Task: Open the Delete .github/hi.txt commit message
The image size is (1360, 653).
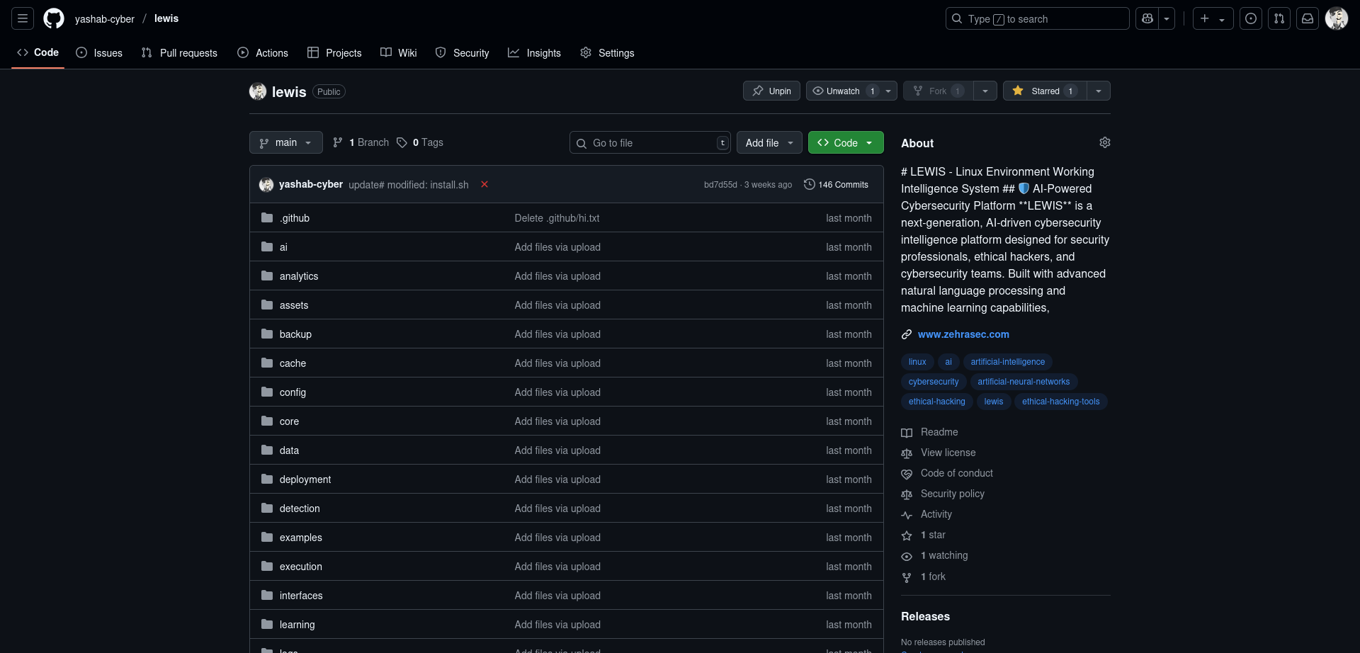Action: point(557,218)
